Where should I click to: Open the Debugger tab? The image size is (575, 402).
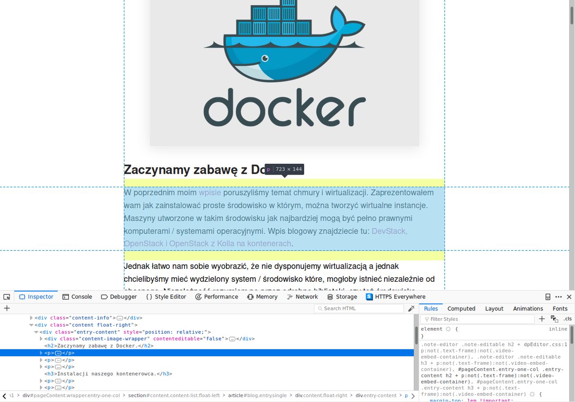(119, 297)
